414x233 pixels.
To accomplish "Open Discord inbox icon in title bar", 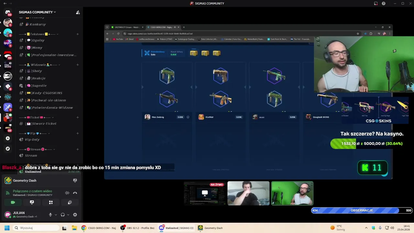I will (376, 4).
